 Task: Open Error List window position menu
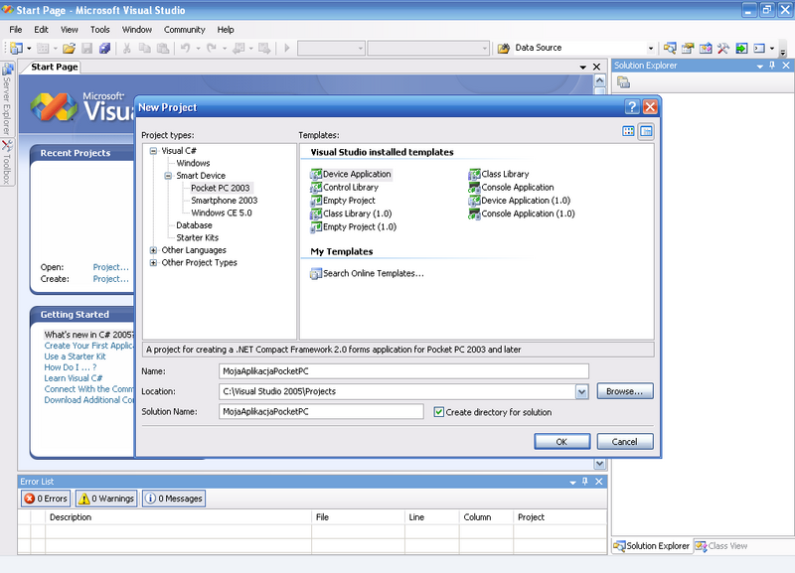(x=572, y=482)
